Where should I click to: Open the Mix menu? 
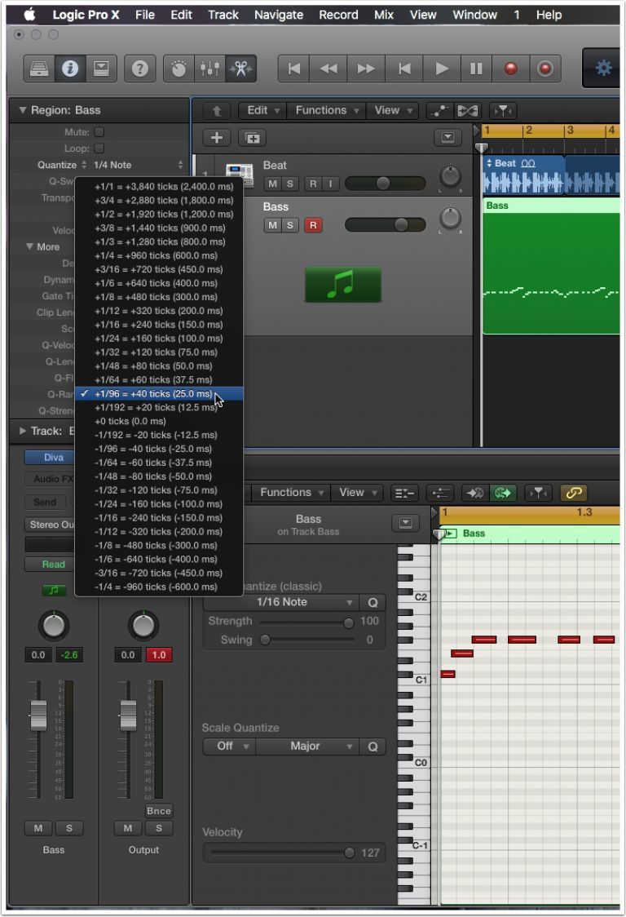tap(383, 16)
